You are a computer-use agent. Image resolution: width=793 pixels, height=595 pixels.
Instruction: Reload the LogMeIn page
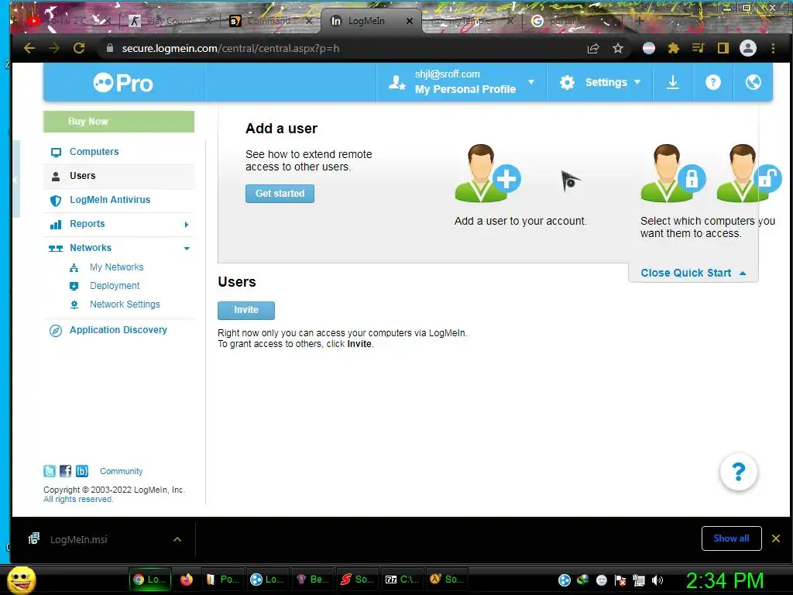pos(79,48)
